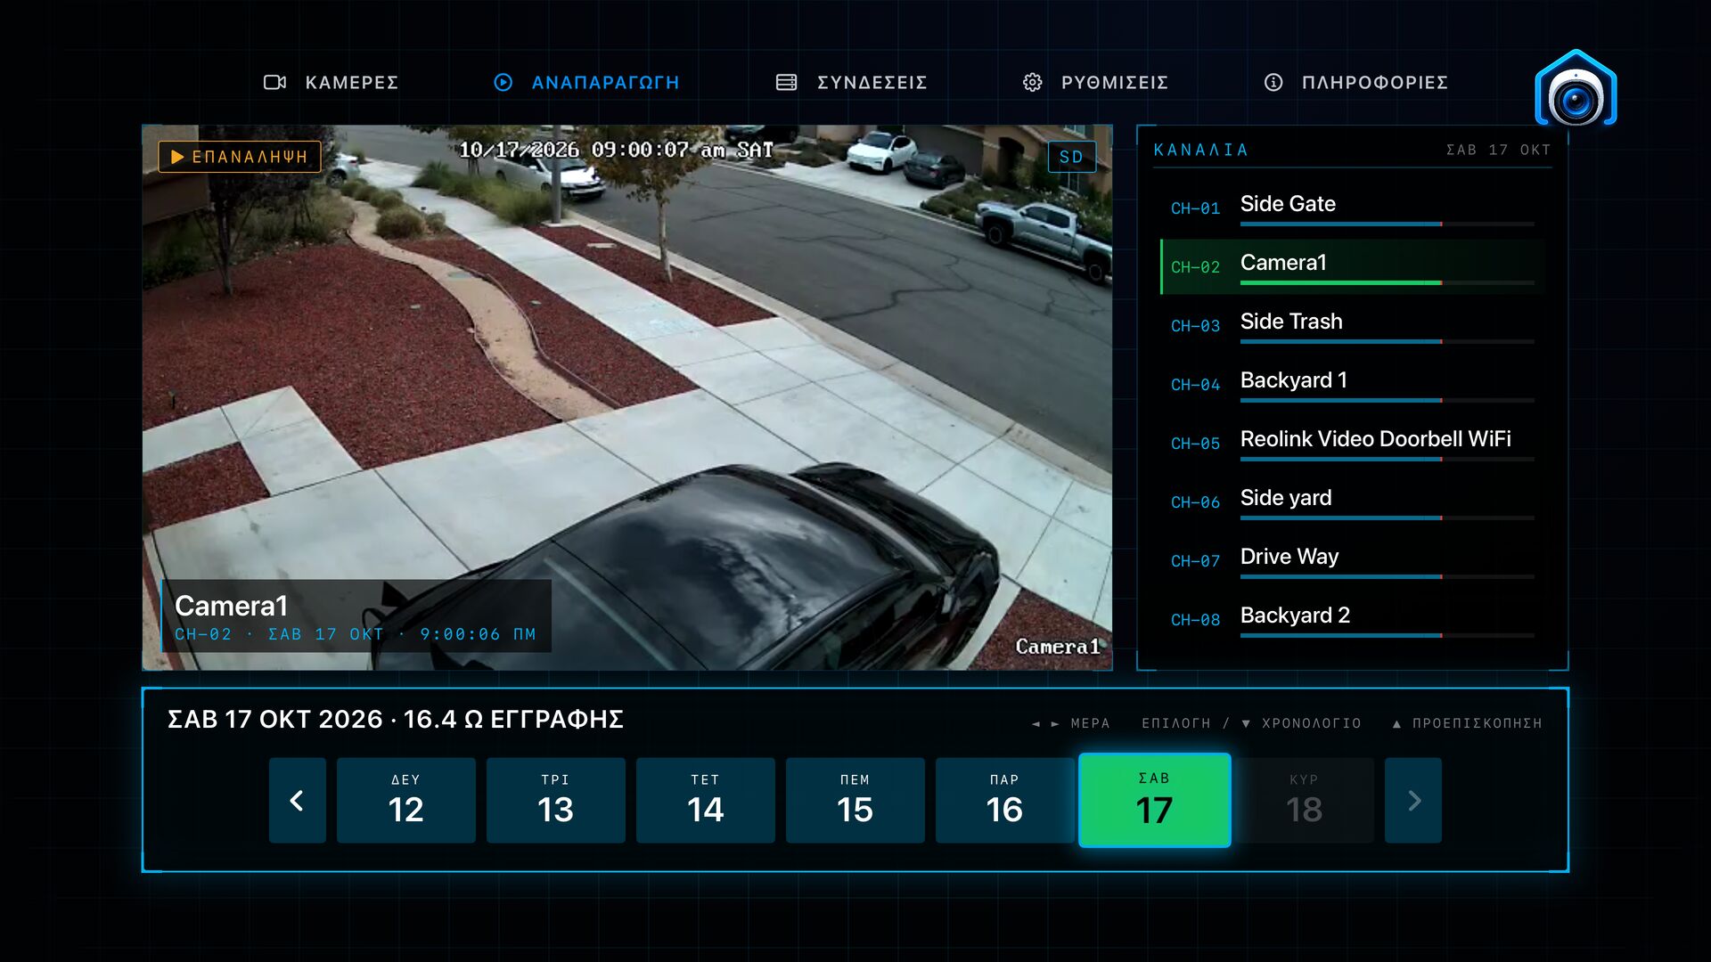Toggle the SD quality badge

pos(1071,157)
